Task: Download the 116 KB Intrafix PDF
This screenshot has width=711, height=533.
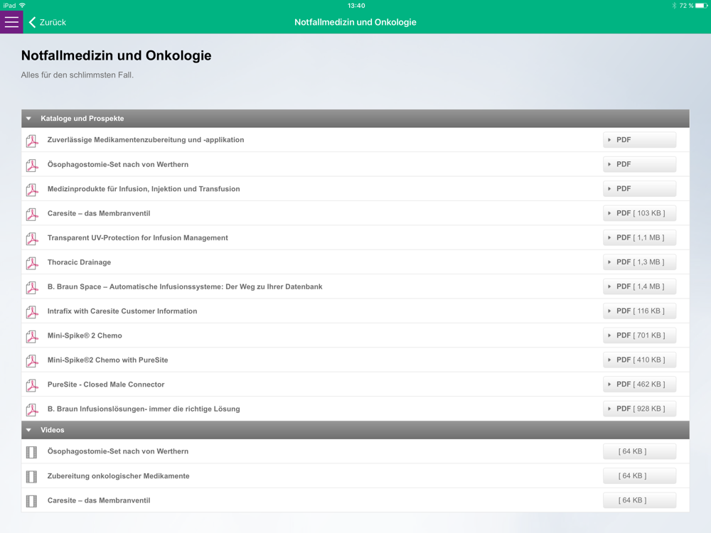Action: 639,311
